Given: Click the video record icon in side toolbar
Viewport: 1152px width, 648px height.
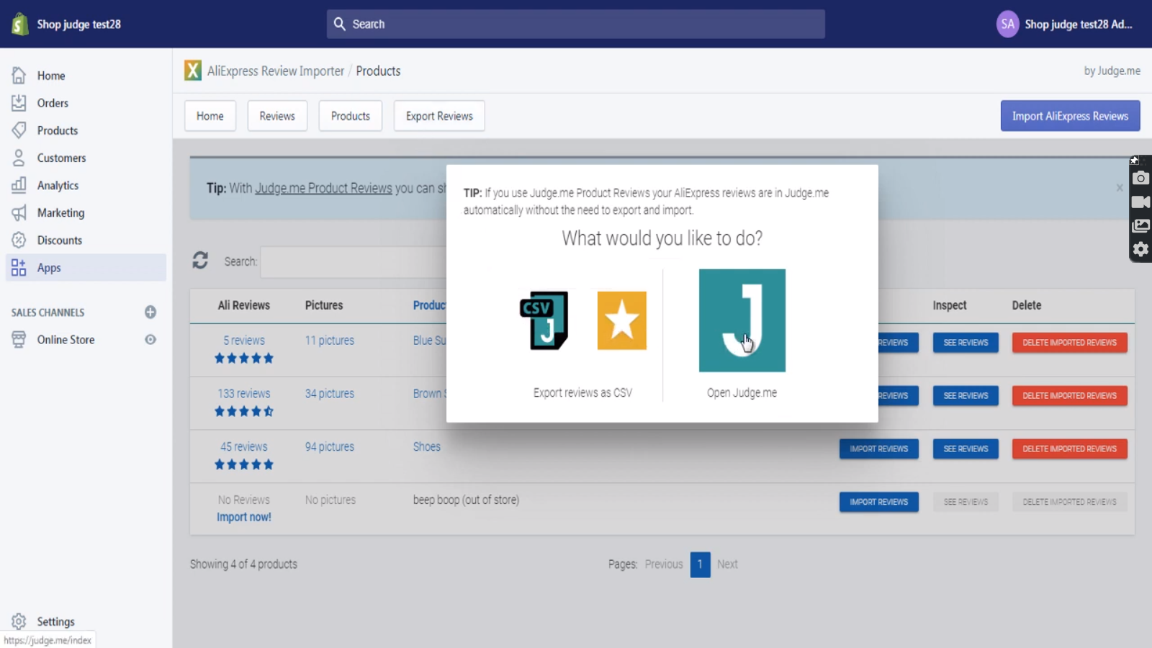Looking at the screenshot, I should click(1140, 202).
